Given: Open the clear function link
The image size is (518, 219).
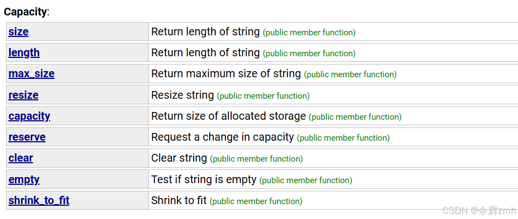Looking at the screenshot, I should click(x=21, y=158).
